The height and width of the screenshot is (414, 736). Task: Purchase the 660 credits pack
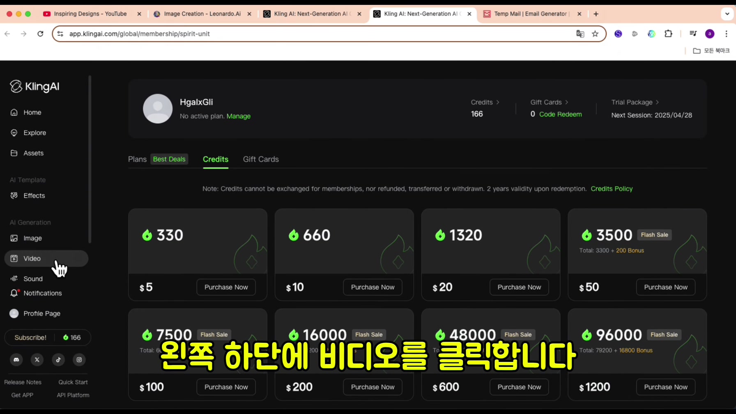click(x=373, y=287)
